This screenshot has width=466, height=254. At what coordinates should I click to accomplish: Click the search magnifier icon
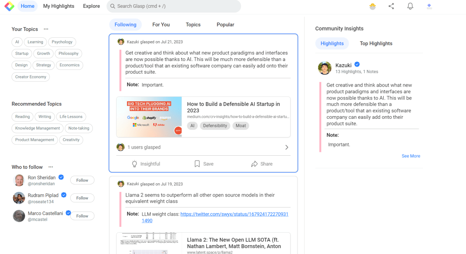112,6
